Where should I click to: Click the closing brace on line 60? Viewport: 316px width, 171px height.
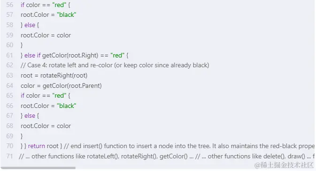[x=22, y=45]
